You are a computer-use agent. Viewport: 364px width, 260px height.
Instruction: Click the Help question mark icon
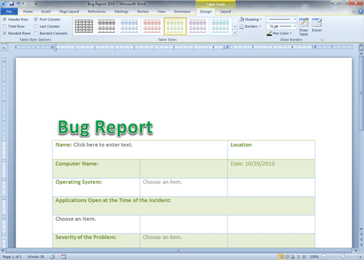(x=360, y=11)
